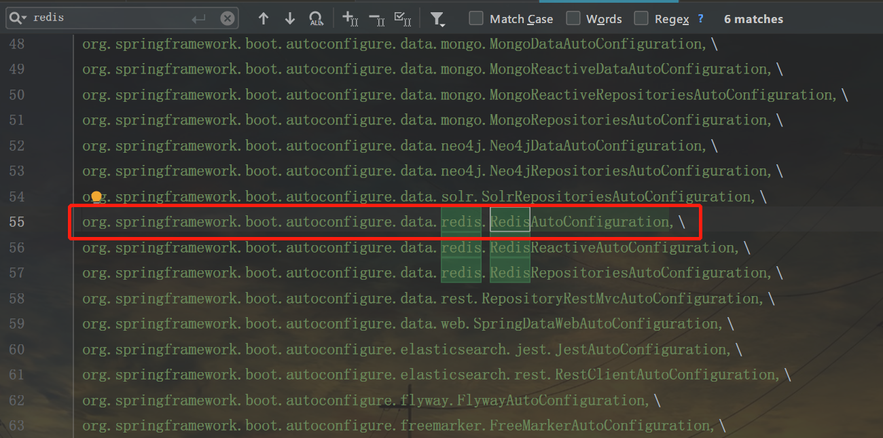The width and height of the screenshot is (883, 438).
Task: Select all occurrences icon
Action: point(402,18)
